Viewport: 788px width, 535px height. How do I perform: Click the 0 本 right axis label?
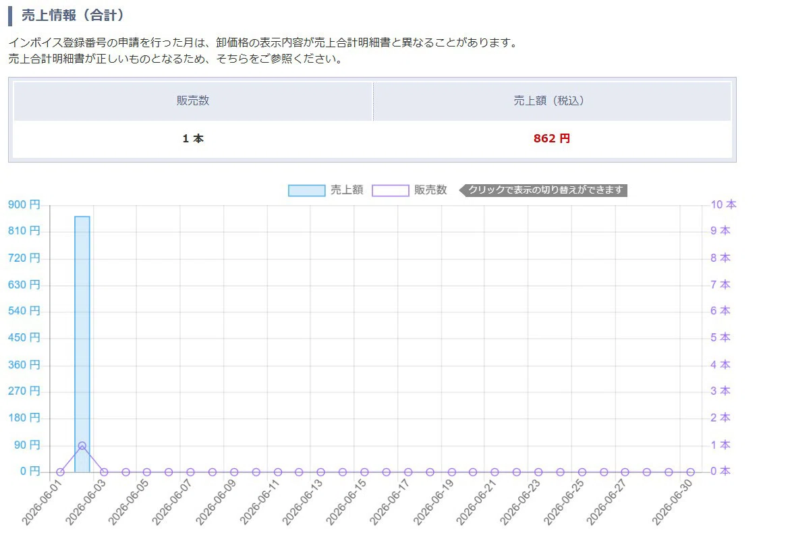click(720, 471)
